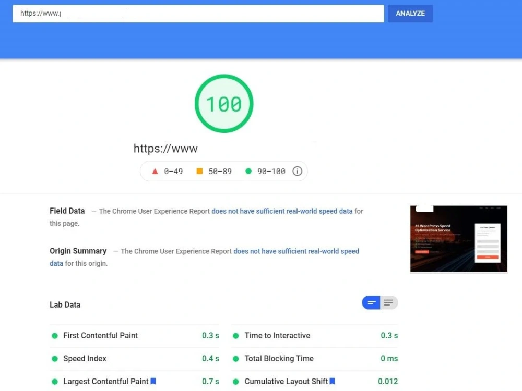Viewport: 522px width, 391px height.
Task: Switch Lab Data to expanded view
Action: (x=389, y=302)
